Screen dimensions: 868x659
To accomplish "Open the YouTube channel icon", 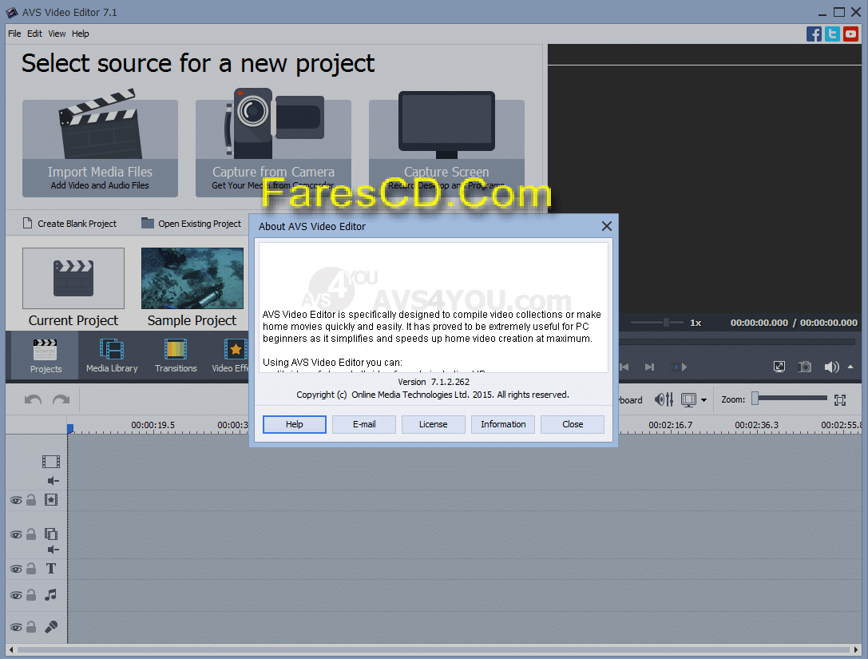I will 851,34.
